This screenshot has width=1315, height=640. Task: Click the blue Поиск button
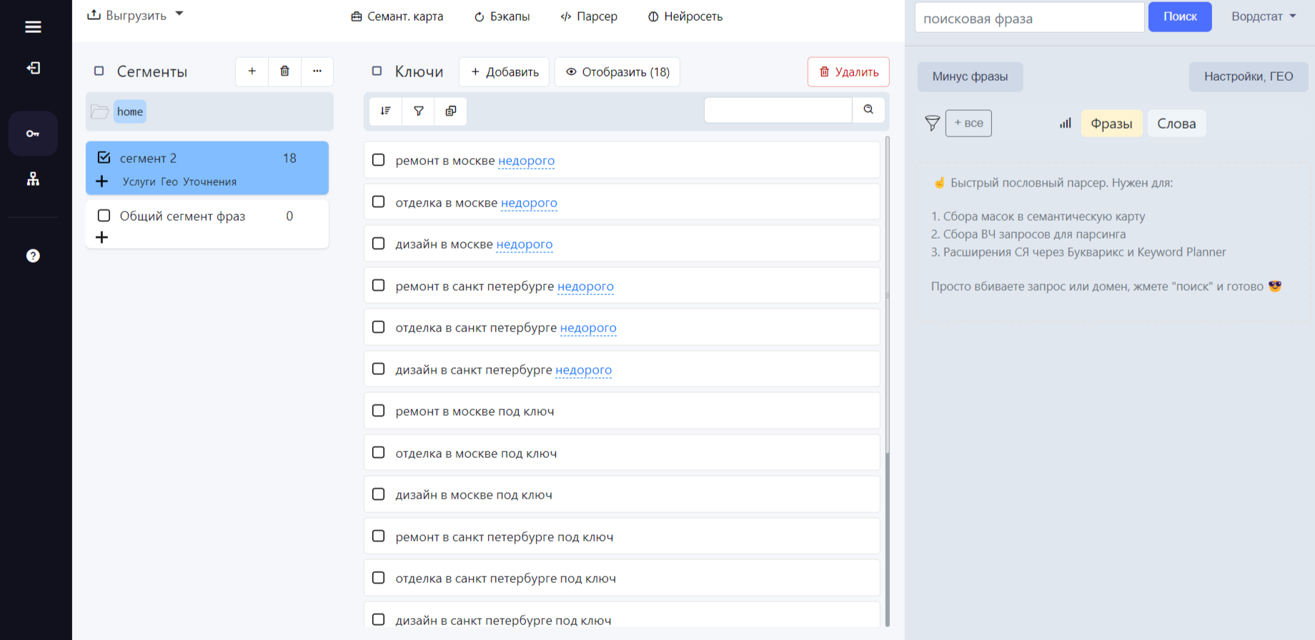coord(1180,17)
